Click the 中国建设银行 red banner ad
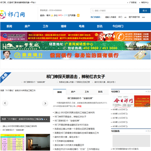Viewport: 151px width, 151px height. (x=75, y=36)
